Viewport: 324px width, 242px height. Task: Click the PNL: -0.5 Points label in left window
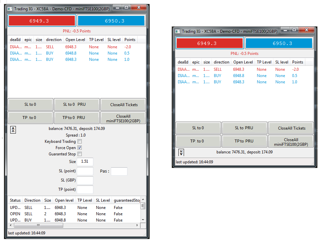point(77,31)
